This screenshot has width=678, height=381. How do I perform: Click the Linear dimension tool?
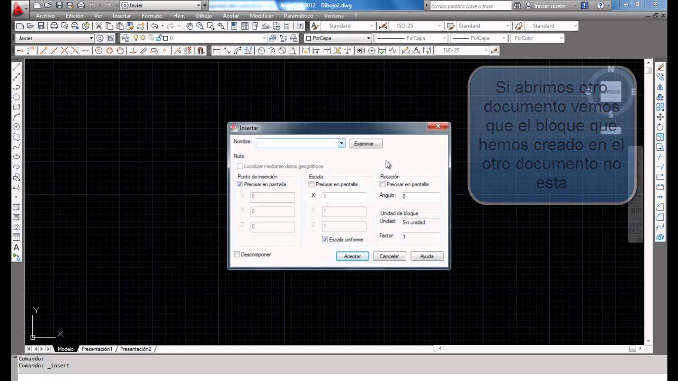pyautogui.click(x=216, y=51)
